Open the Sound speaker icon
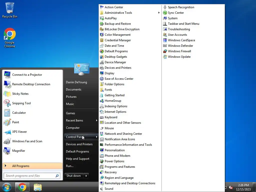 102,189
